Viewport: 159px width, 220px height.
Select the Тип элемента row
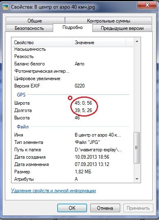pyautogui.click(x=73, y=142)
